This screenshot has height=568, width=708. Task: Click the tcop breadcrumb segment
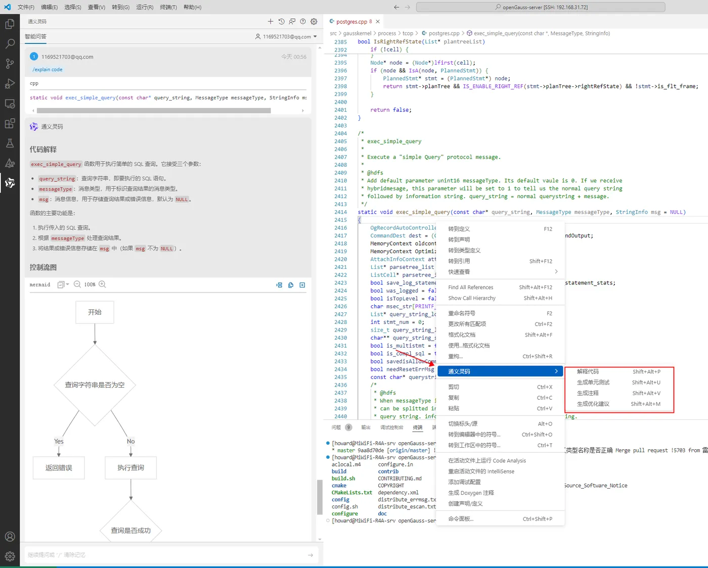click(408, 33)
